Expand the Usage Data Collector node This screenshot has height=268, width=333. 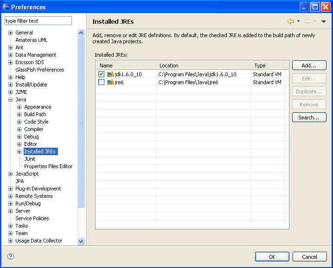pos(10,241)
